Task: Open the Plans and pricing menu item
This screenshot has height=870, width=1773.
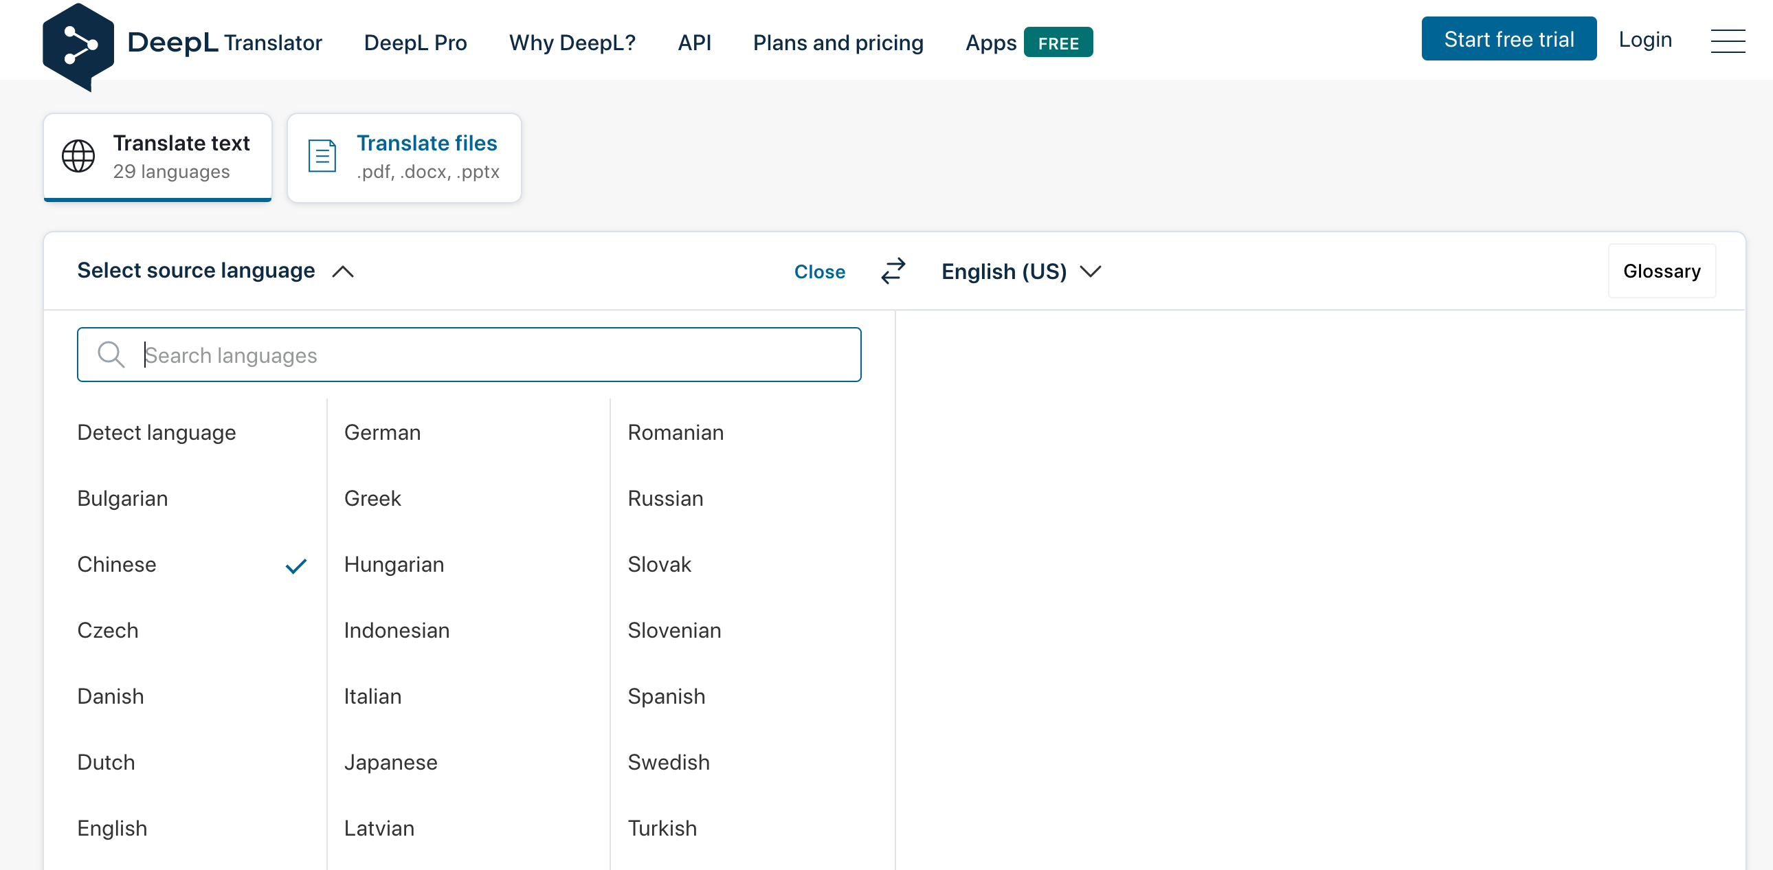Action: point(838,43)
